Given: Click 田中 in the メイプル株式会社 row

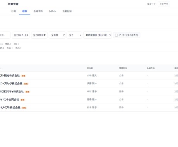Looking at the screenshot, I should tap(122, 108).
